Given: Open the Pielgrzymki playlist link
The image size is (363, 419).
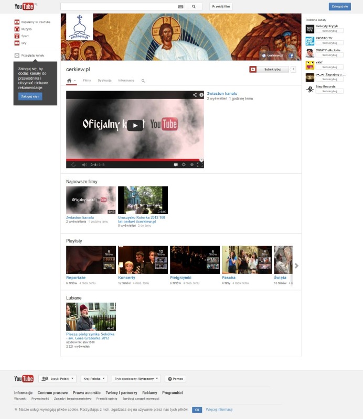Looking at the screenshot, I should (180, 278).
